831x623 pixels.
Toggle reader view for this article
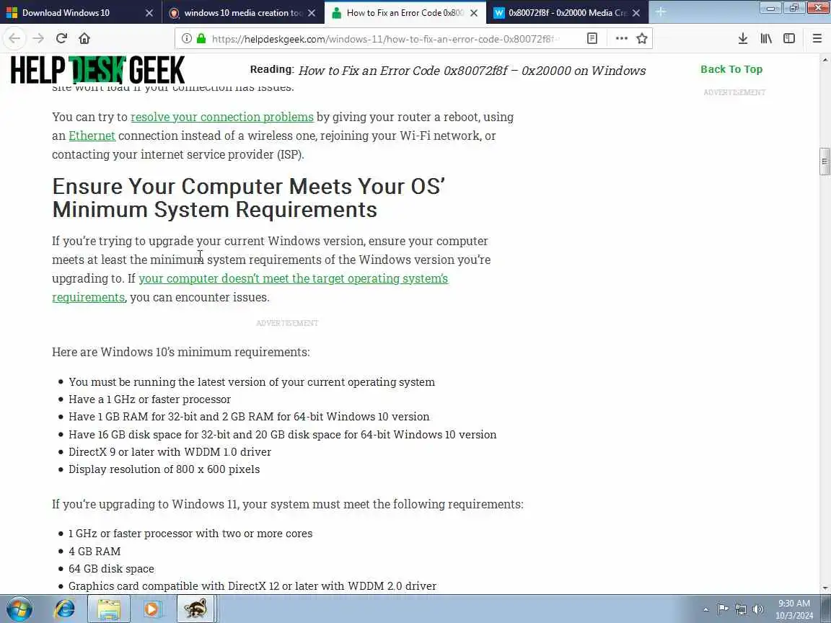point(592,38)
